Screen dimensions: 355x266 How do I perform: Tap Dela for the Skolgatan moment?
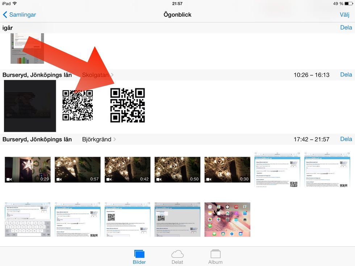coord(346,75)
